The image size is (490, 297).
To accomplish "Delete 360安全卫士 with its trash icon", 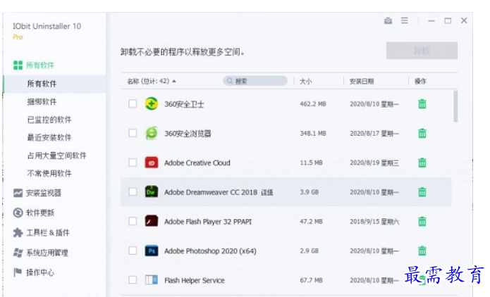I will coord(422,104).
